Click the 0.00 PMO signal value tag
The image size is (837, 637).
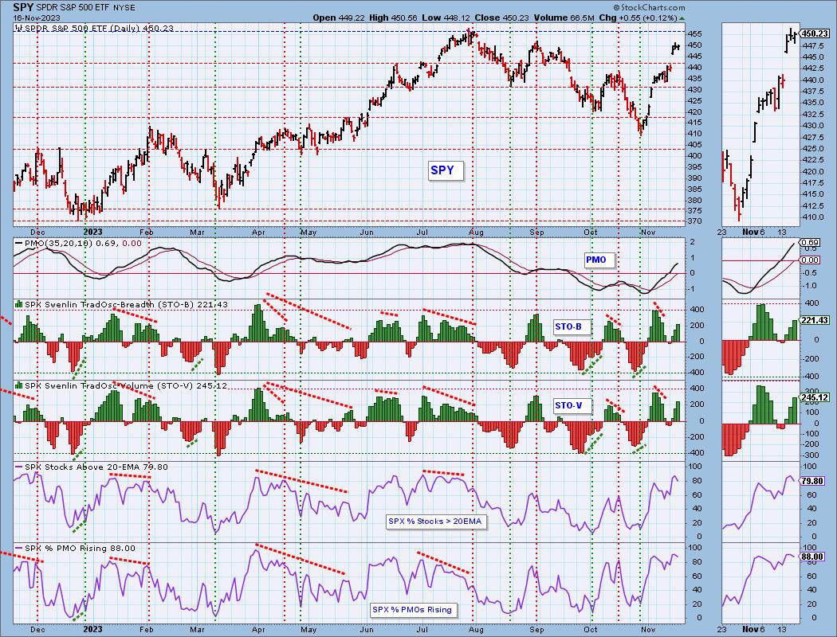(x=811, y=260)
